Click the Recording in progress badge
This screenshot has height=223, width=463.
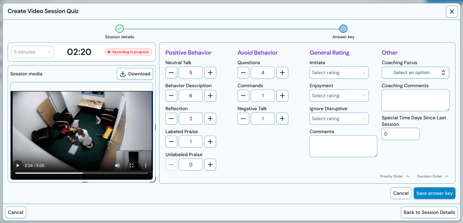(128, 52)
